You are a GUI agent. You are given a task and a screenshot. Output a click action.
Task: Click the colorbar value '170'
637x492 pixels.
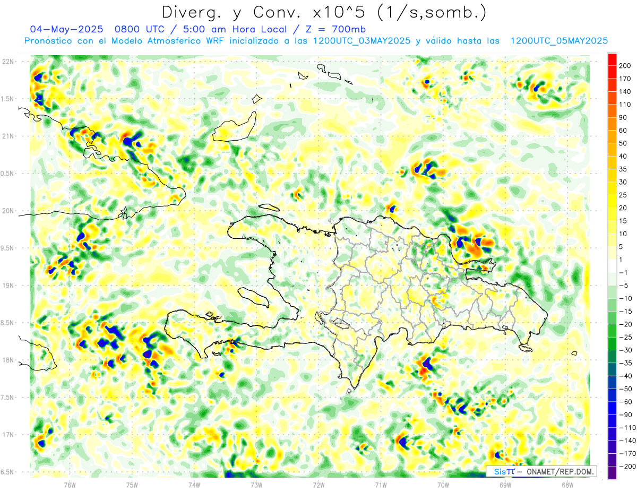point(625,79)
